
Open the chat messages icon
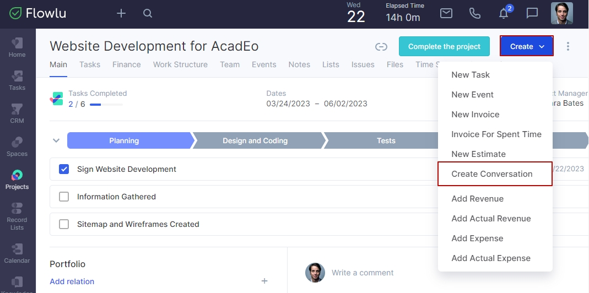532,14
